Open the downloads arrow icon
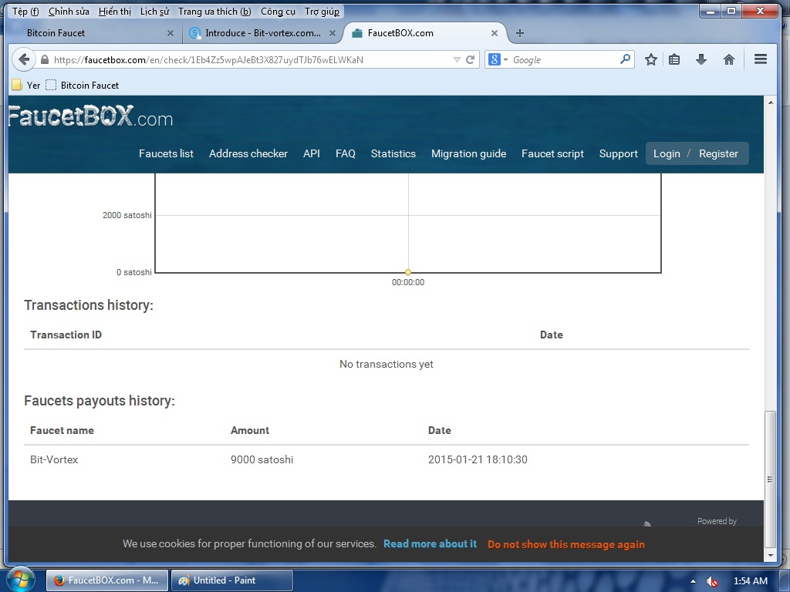 click(701, 59)
